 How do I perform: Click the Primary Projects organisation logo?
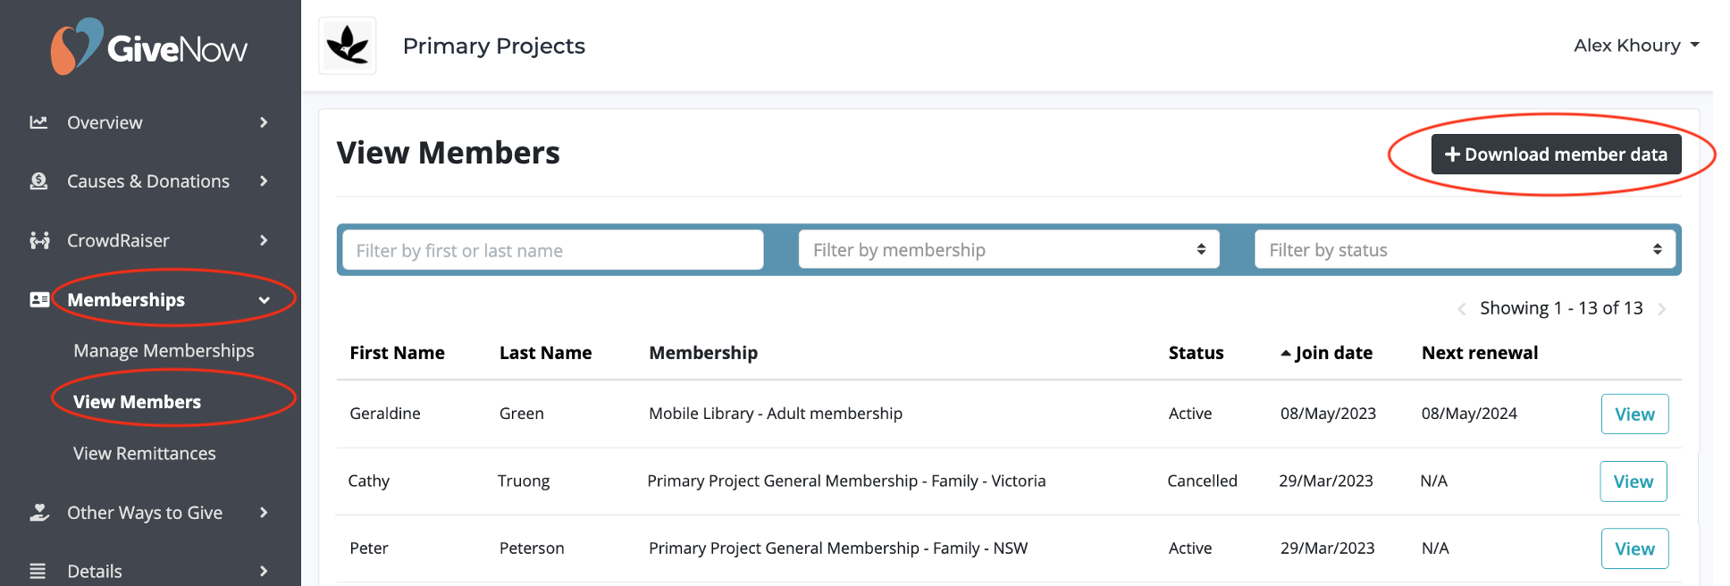347,46
